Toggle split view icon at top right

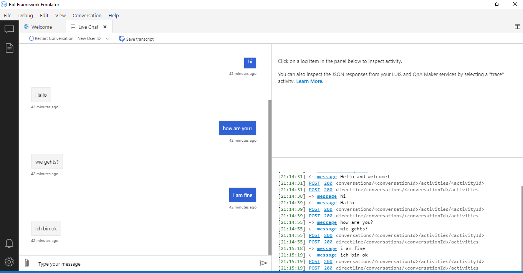coord(518,27)
